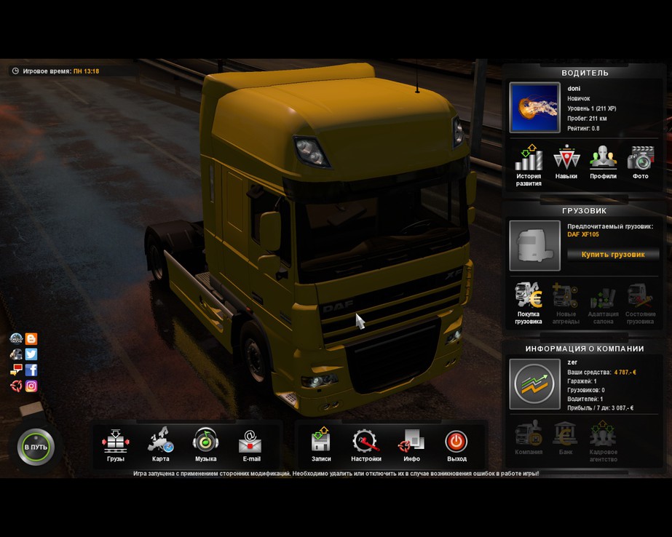Open the Карта map
Screen dimensions: 672x537
(x=161, y=445)
